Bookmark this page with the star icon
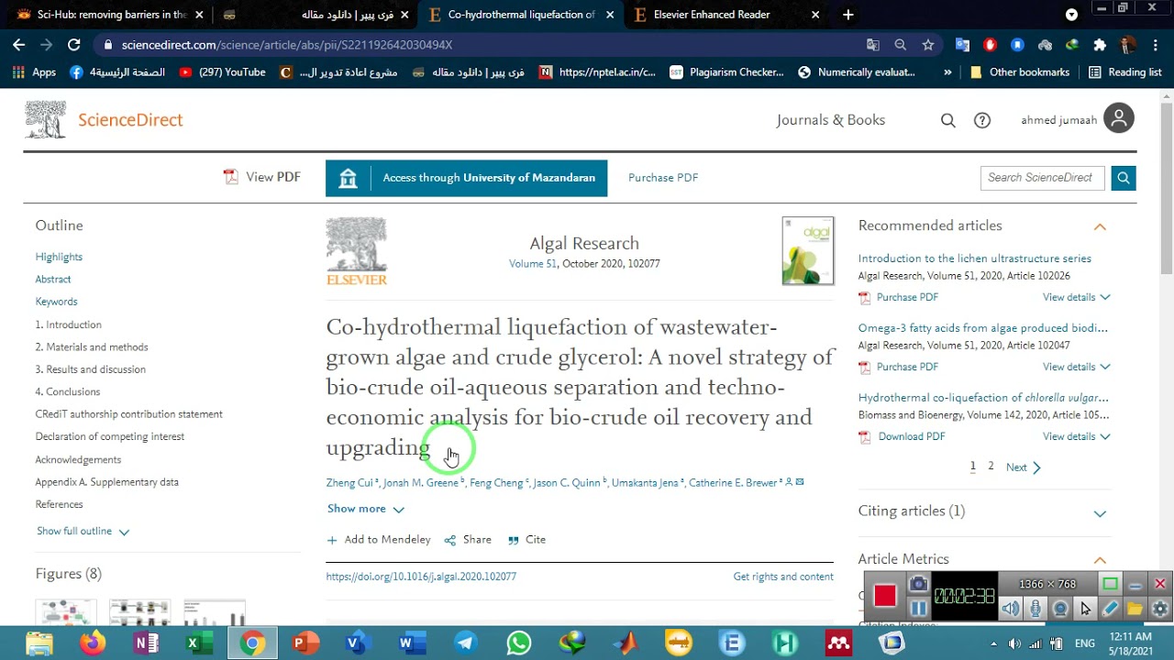 tap(928, 45)
